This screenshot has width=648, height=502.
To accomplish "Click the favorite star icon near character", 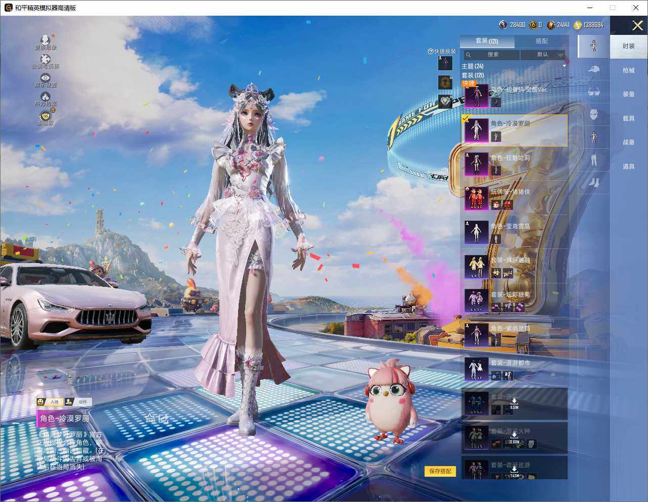I will click(x=150, y=419).
